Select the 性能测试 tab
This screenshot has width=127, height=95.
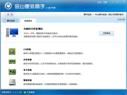point(28,21)
